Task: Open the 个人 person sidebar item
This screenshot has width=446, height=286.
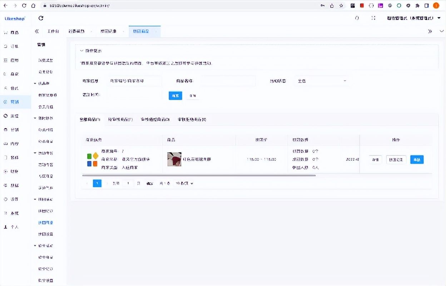Action: click(11, 227)
